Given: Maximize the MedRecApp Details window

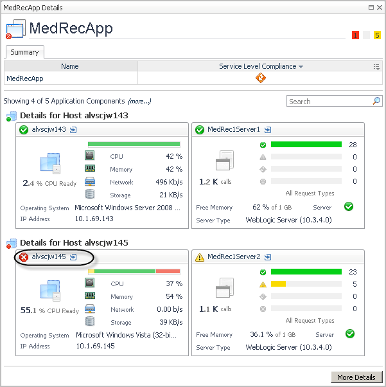Looking at the screenshot, I should point(371,8).
